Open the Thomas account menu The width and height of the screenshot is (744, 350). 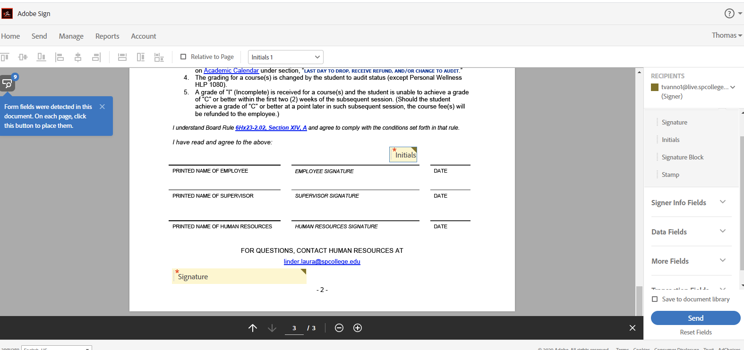tap(727, 35)
